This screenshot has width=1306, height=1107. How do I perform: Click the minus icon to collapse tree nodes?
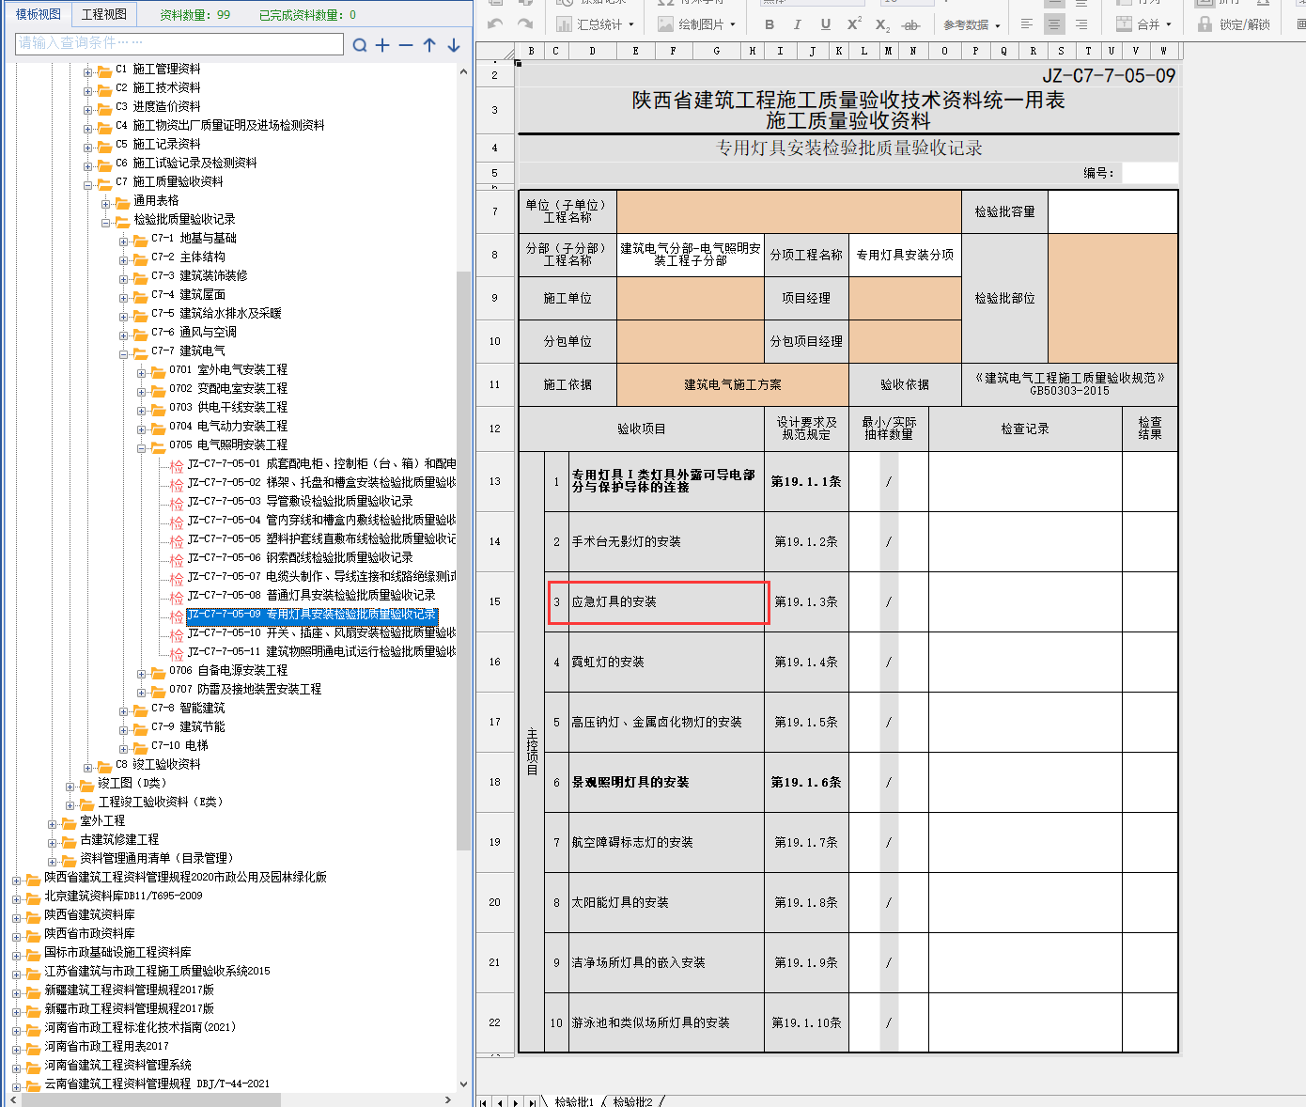click(x=406, y=45)
